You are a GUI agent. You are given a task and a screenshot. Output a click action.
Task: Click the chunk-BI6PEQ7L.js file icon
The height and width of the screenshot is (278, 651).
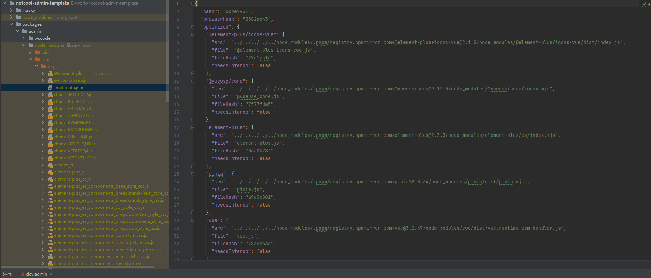(50, 102)
